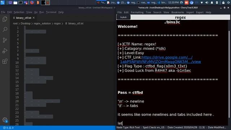This screenshot has height=130, width=231.
Task: Click the log out icon in panel
Action: click(x=228, y=3)
